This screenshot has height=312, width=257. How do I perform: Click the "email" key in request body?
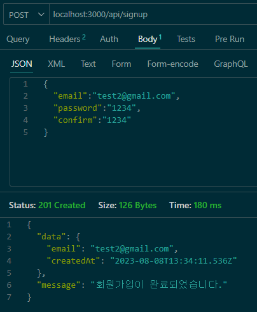(x=70, y=96)
